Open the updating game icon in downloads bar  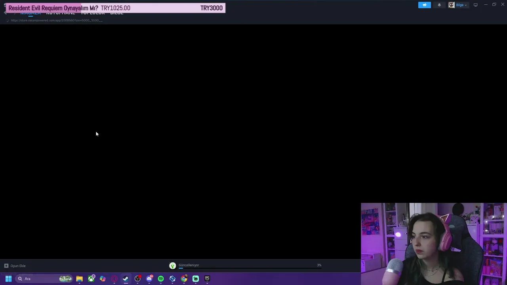[173, 266]
